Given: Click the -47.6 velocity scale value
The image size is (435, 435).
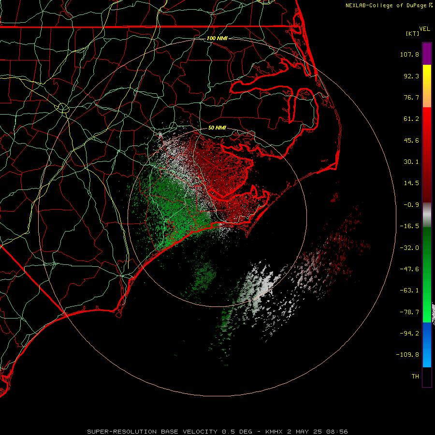Looking at the screenshot, I should (409, 269).
